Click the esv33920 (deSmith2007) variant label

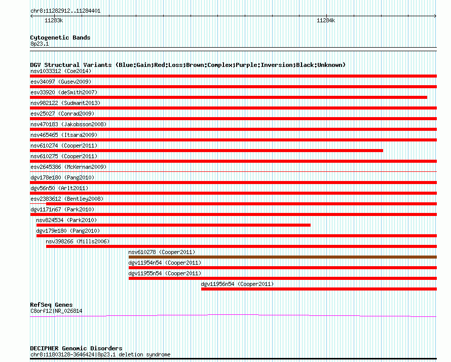pyautogui.click(x=64, y=92)
